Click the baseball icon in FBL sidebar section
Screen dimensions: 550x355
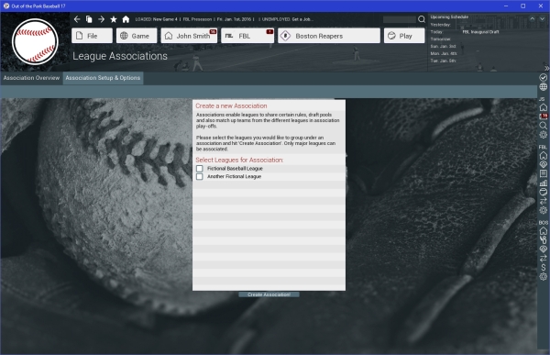coord(543,192)
